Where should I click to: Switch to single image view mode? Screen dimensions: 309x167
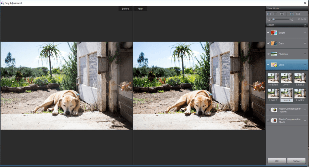pos(282,14)
